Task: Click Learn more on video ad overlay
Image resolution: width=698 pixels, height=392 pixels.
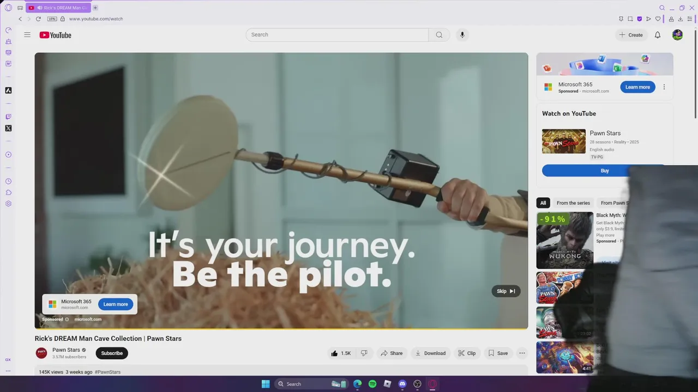Action: [x=116, y=304]
